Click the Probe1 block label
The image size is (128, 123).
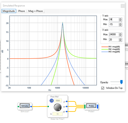[91, 111]
